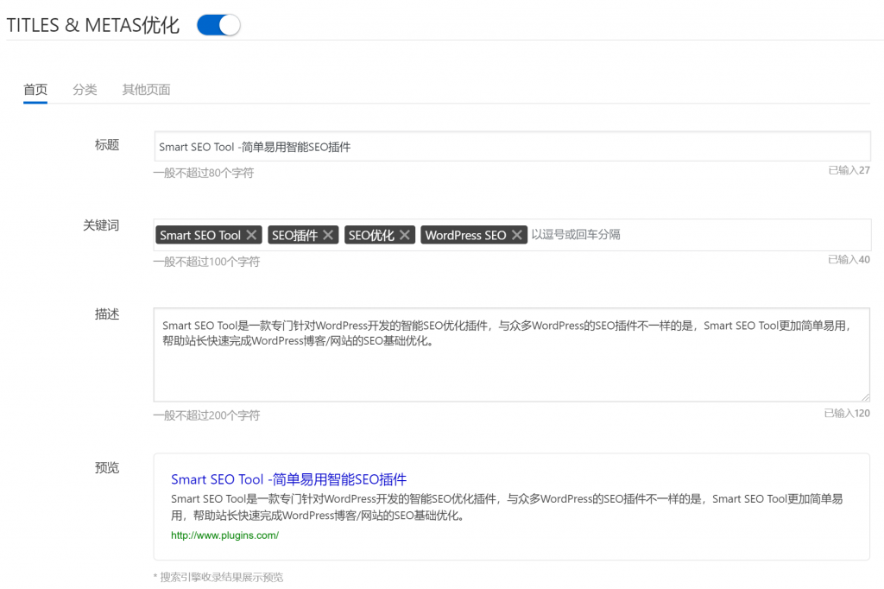
Task: Visit the http://www.plugins.com/ link
Action: click(x=226, y=535)
